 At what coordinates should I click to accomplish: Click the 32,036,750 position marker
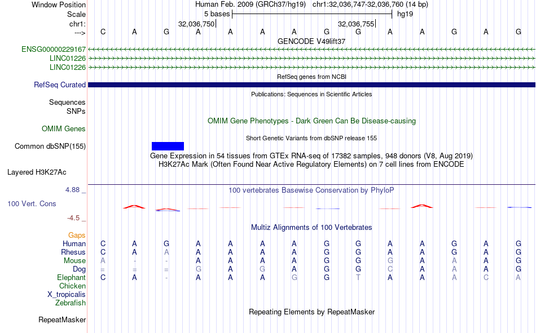coord(197,24)
